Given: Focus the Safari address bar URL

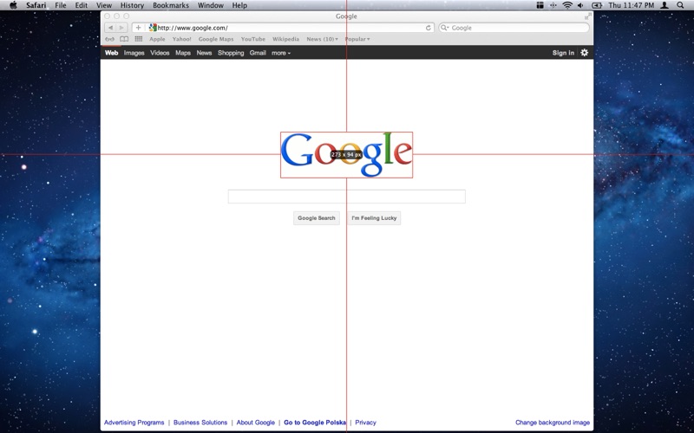Looking at the screenshot, I should (284, 28).
